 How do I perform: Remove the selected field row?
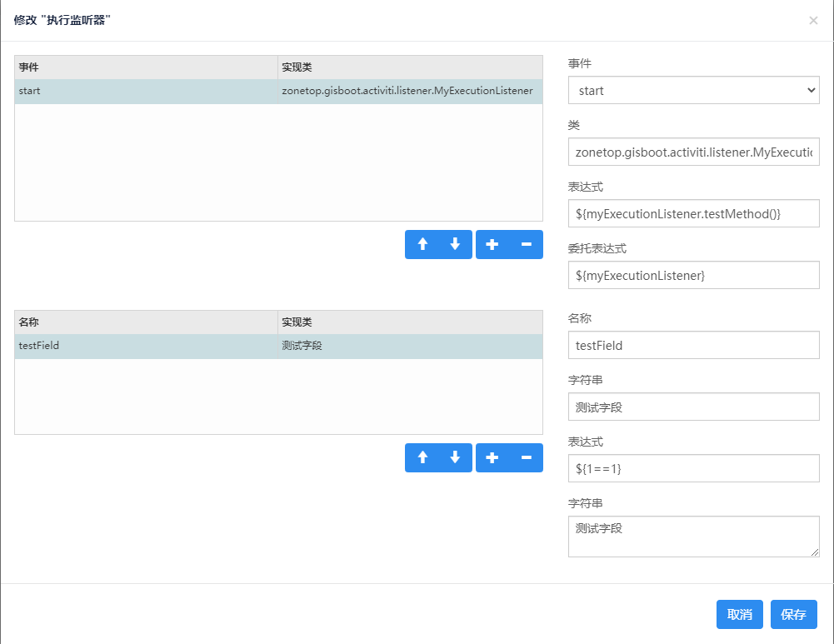pyautogui.click(x=527, y=457)
